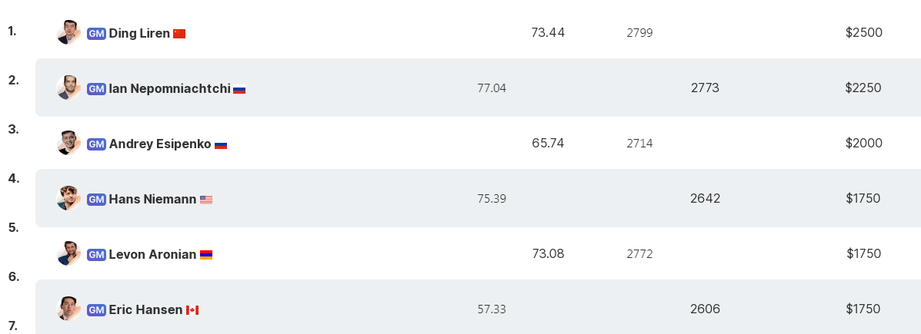Click rating 2773 in Nepomniachtchi's row
The height and width of the screenshot is (334, 921).
[x=705, y=88]
